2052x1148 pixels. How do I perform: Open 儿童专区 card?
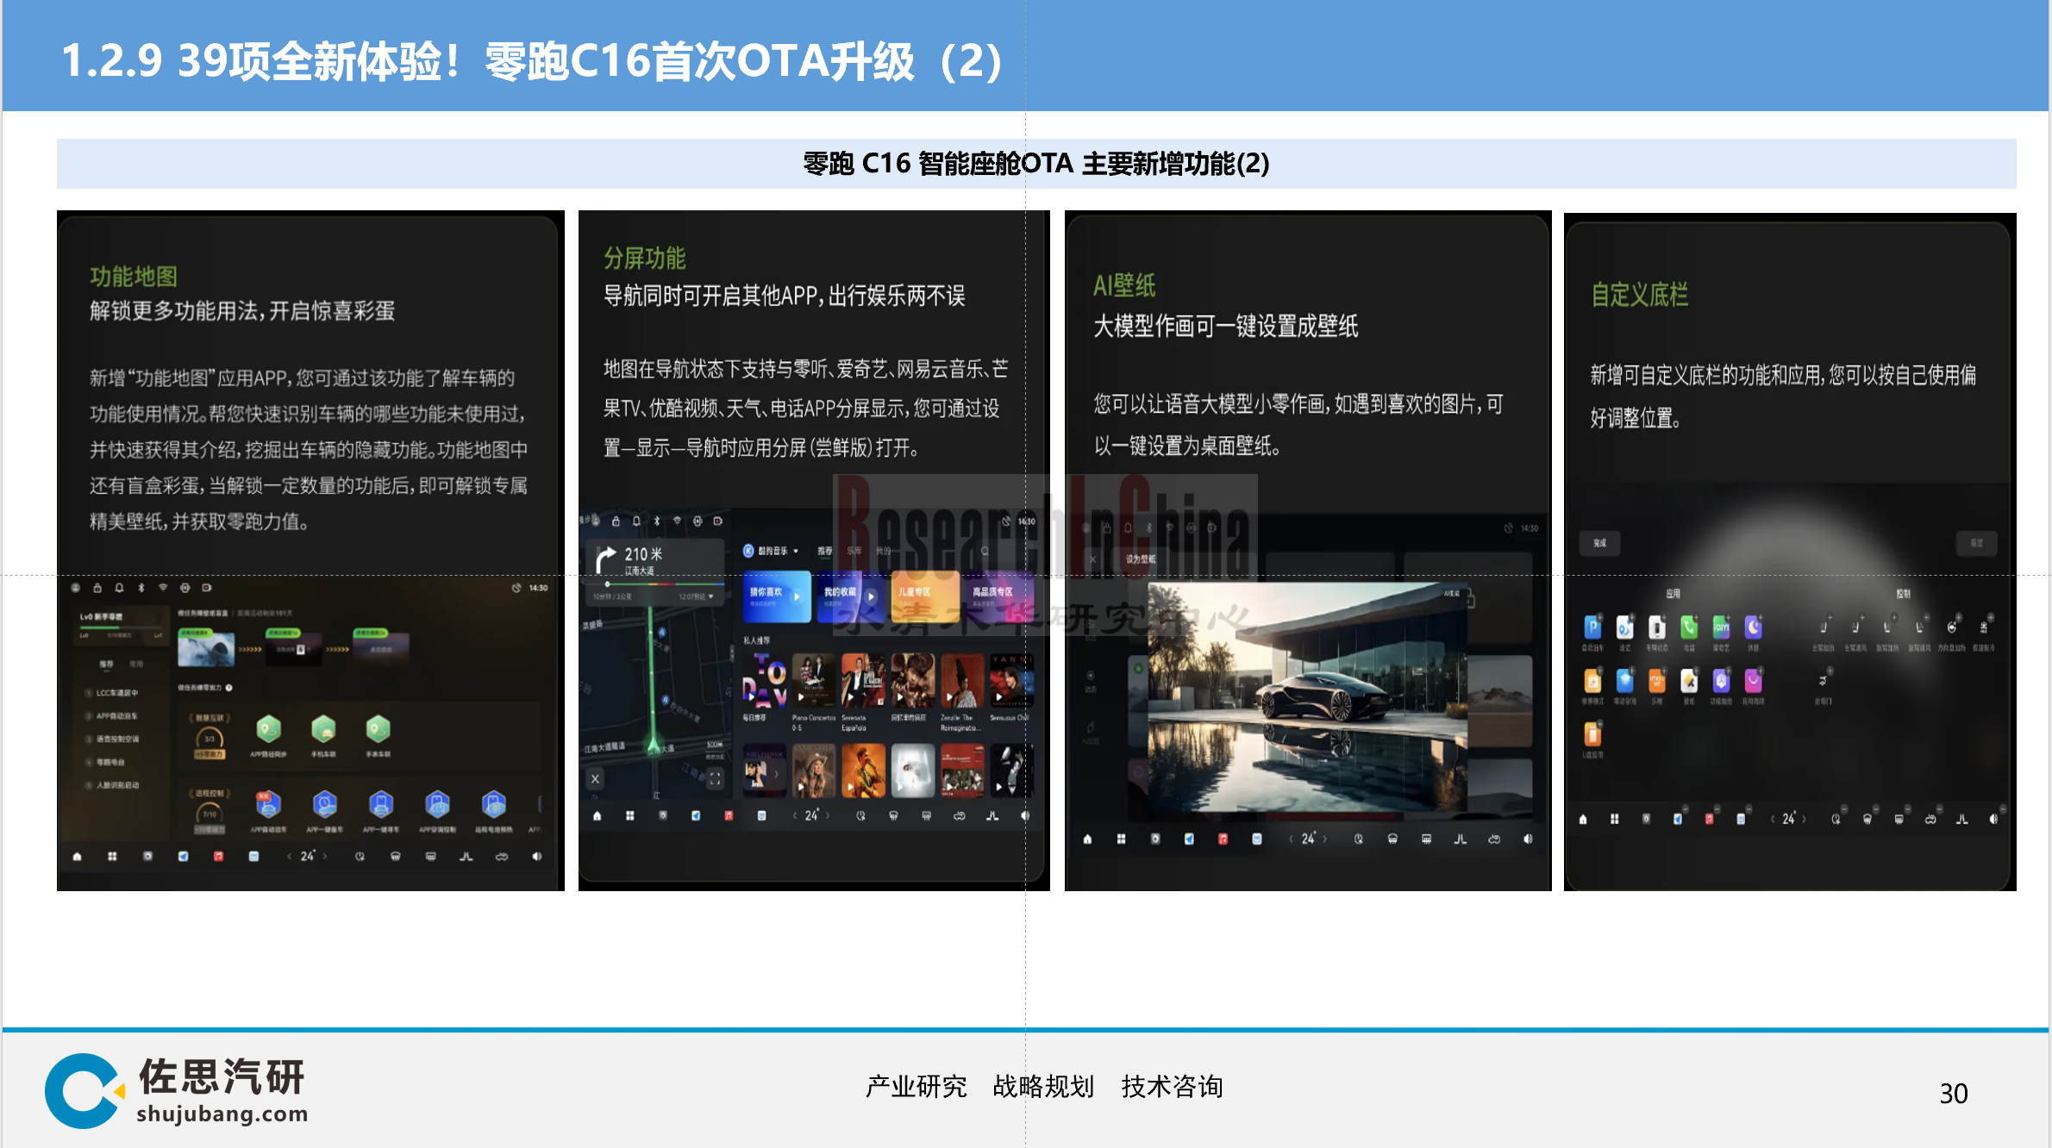pos(925,596)
